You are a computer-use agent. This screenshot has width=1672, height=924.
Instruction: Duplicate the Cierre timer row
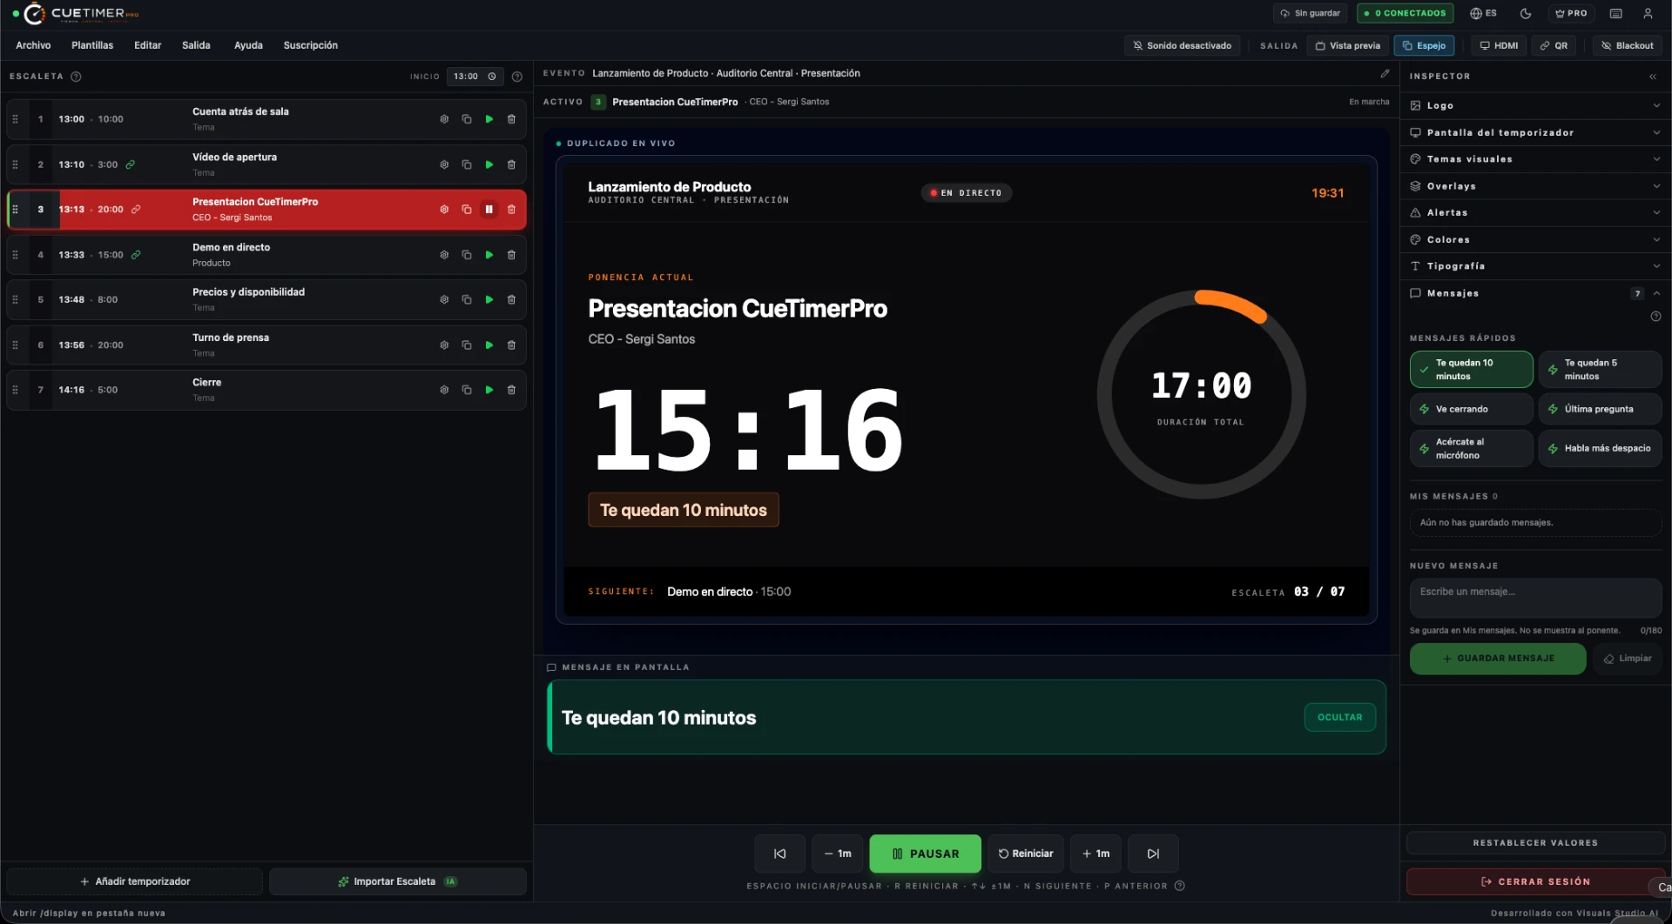[x=467, y=390]
